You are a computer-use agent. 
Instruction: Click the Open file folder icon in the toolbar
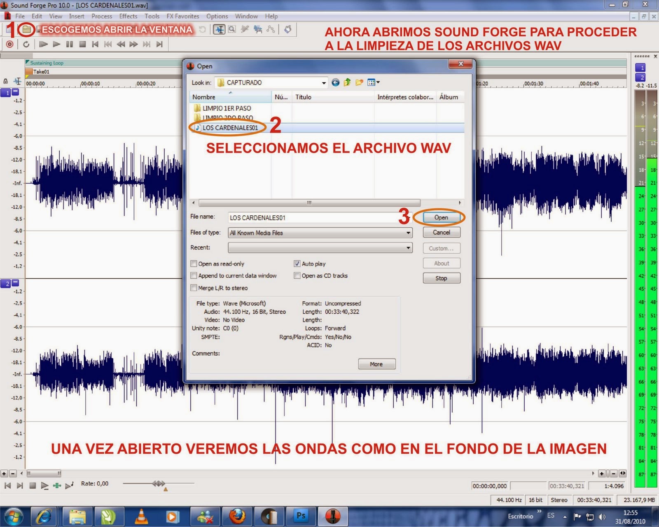click(x=26, y=29)
